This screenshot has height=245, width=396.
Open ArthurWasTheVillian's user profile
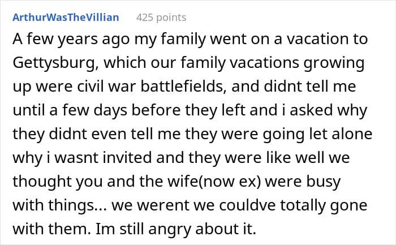tap(66, 17)
